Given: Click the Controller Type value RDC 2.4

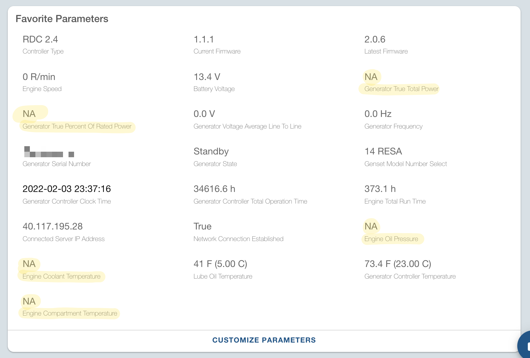Looking at the screenshot, I should click(x=40, y=39).
